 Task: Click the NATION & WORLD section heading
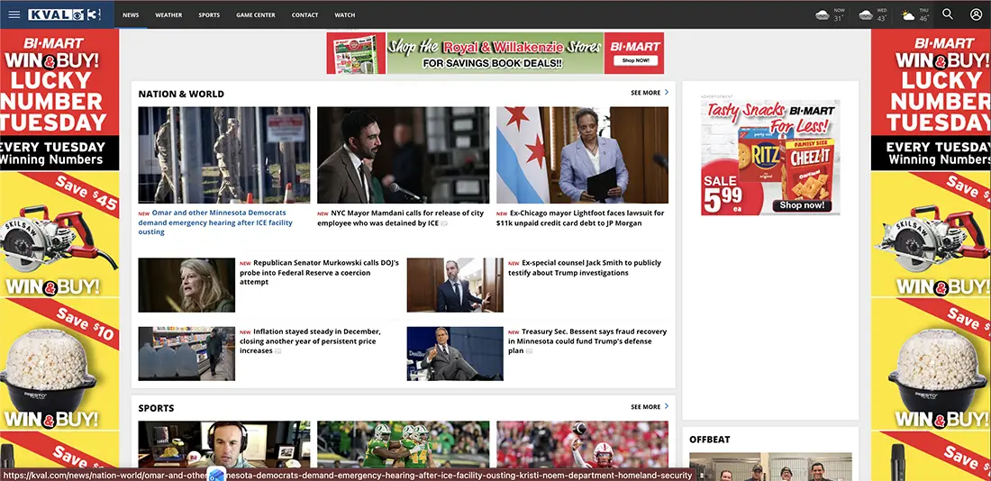pos(181,94)
